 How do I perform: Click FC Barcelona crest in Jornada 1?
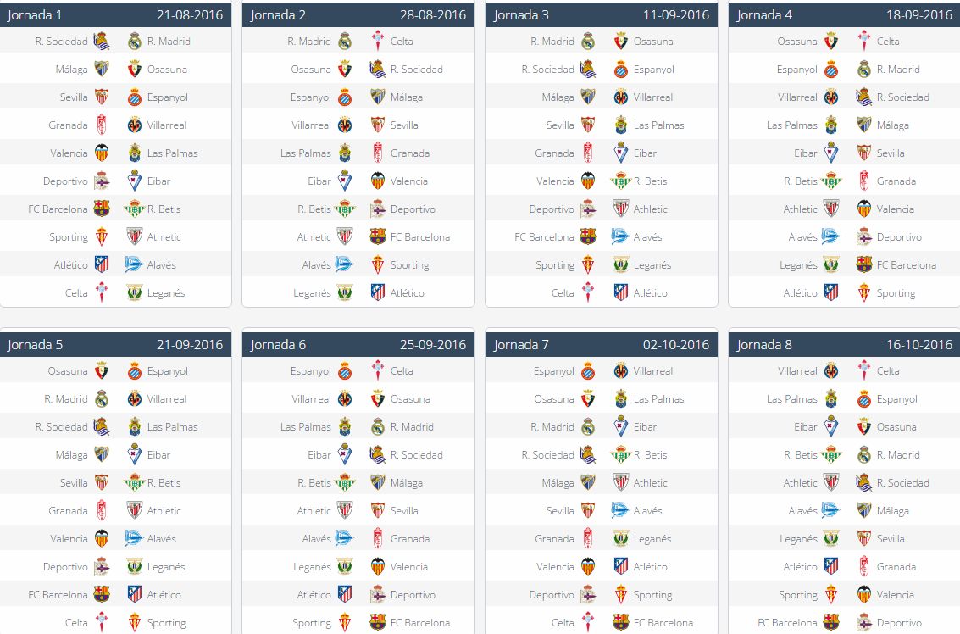[102, 209]
